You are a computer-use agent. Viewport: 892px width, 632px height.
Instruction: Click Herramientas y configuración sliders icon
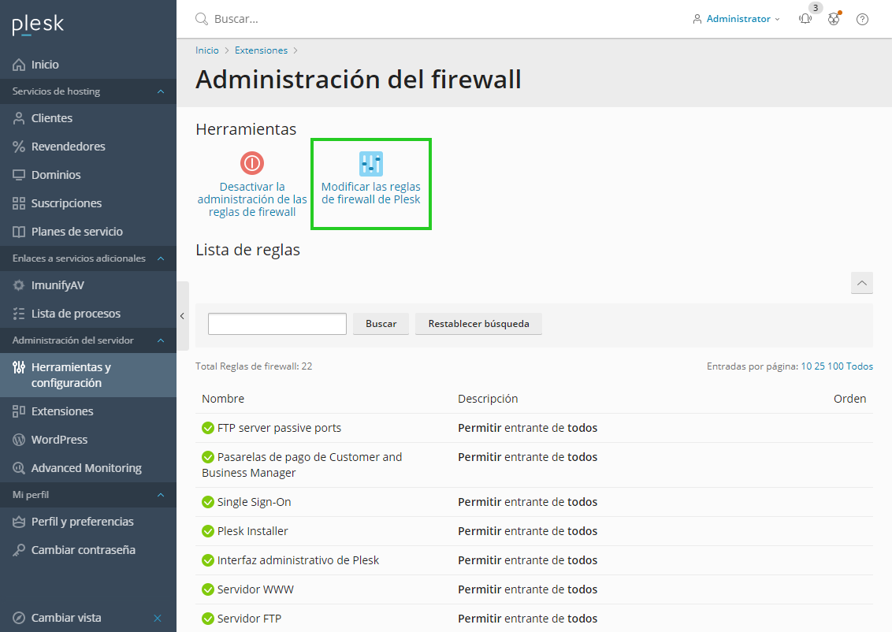click(19, 367)
